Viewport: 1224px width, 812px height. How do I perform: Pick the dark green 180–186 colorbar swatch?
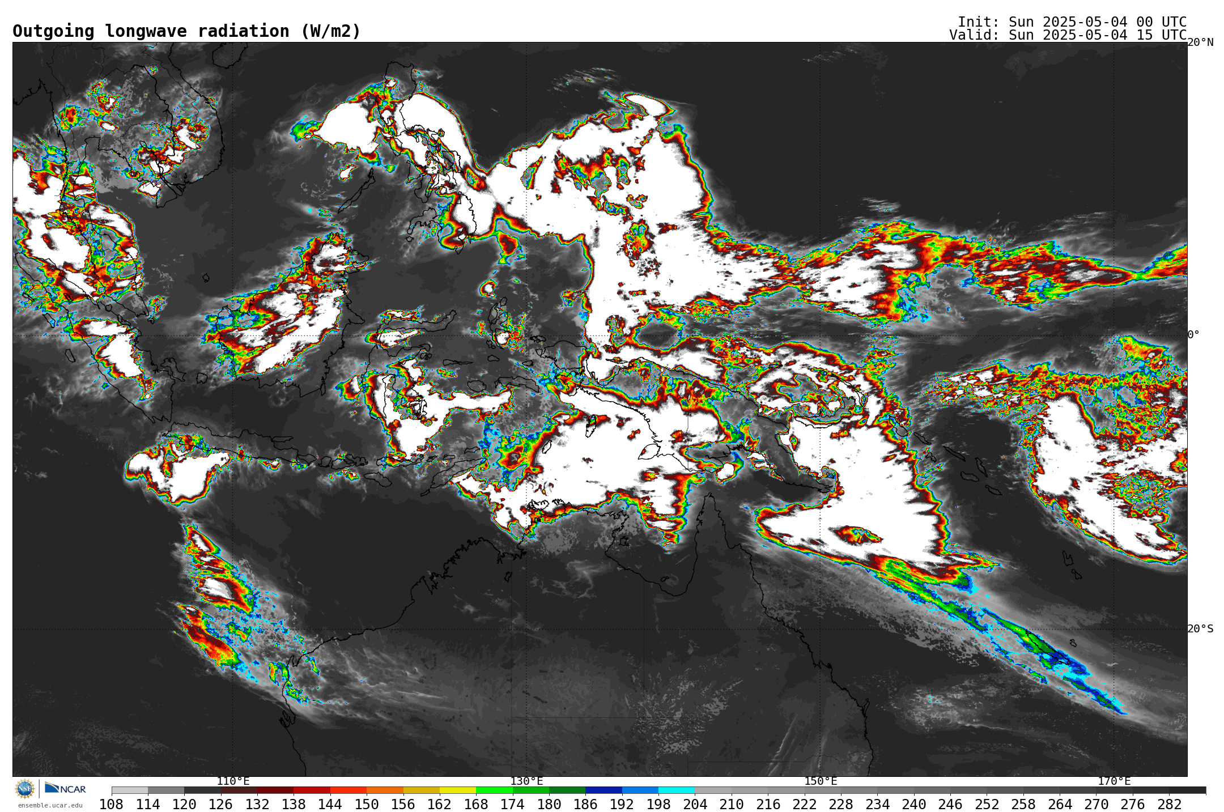pos(567,790)
